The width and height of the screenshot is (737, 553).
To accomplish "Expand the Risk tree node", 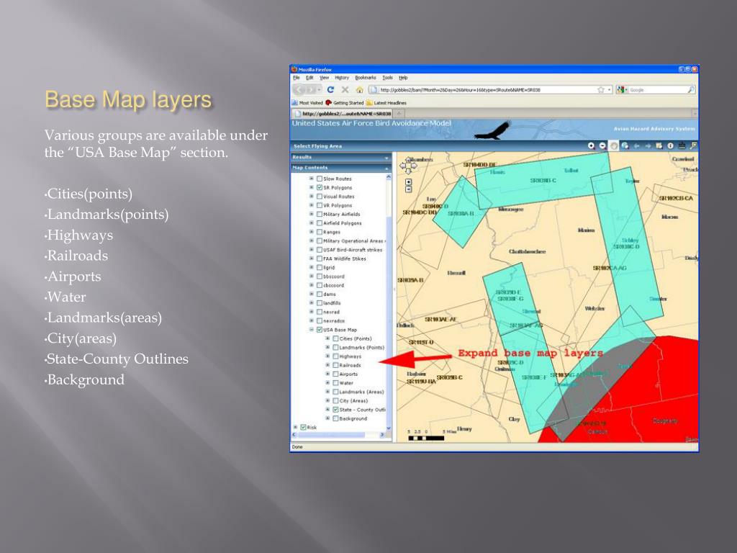I will [x=295, y=428].
